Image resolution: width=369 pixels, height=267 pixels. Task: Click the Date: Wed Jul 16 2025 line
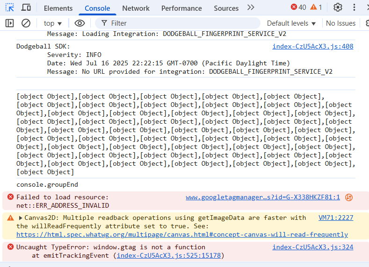coord(168,63)
